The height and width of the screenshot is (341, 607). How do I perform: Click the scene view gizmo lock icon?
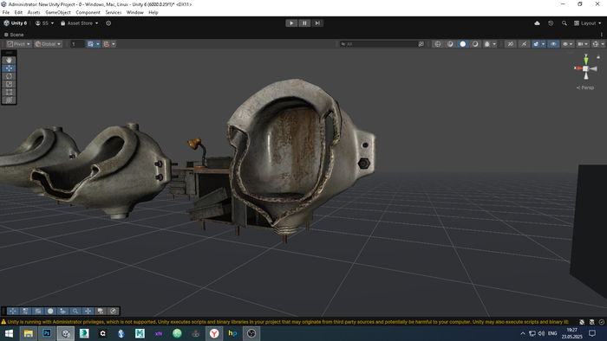pos(598,57)
